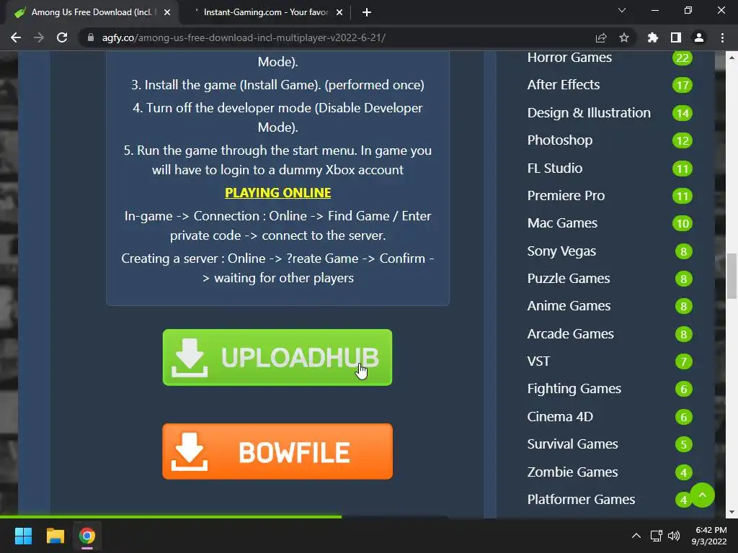Screen dimensions: 738x553
Task: Switch to the Instant-Gaming.com tab
Action: pyautogui.click(x=266, y=12)
